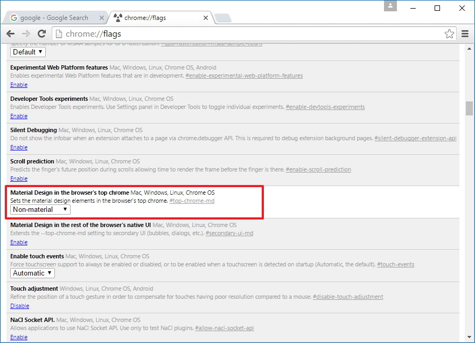Image resolution: width=475 pixels, height=343 pixels.
Task: Maximize the Chrome window
Action: [437, 8]
